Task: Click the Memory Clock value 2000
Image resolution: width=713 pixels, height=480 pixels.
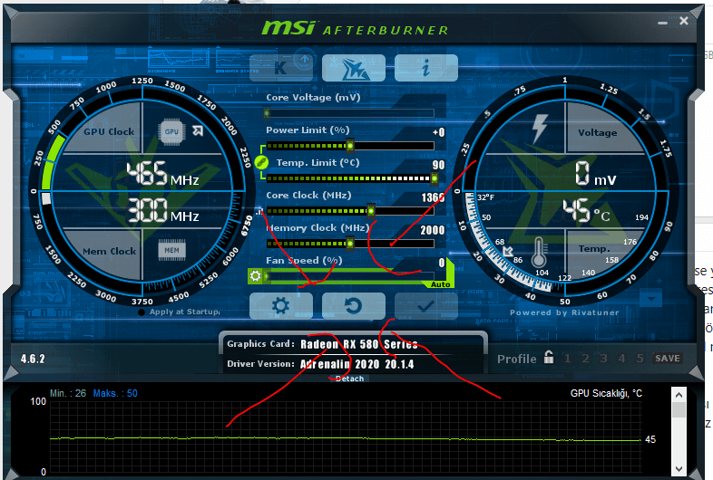Action: tap(432, 230)
